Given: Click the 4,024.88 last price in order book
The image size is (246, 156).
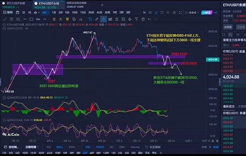Looking at the screenshot, I should tap(231, 77).
